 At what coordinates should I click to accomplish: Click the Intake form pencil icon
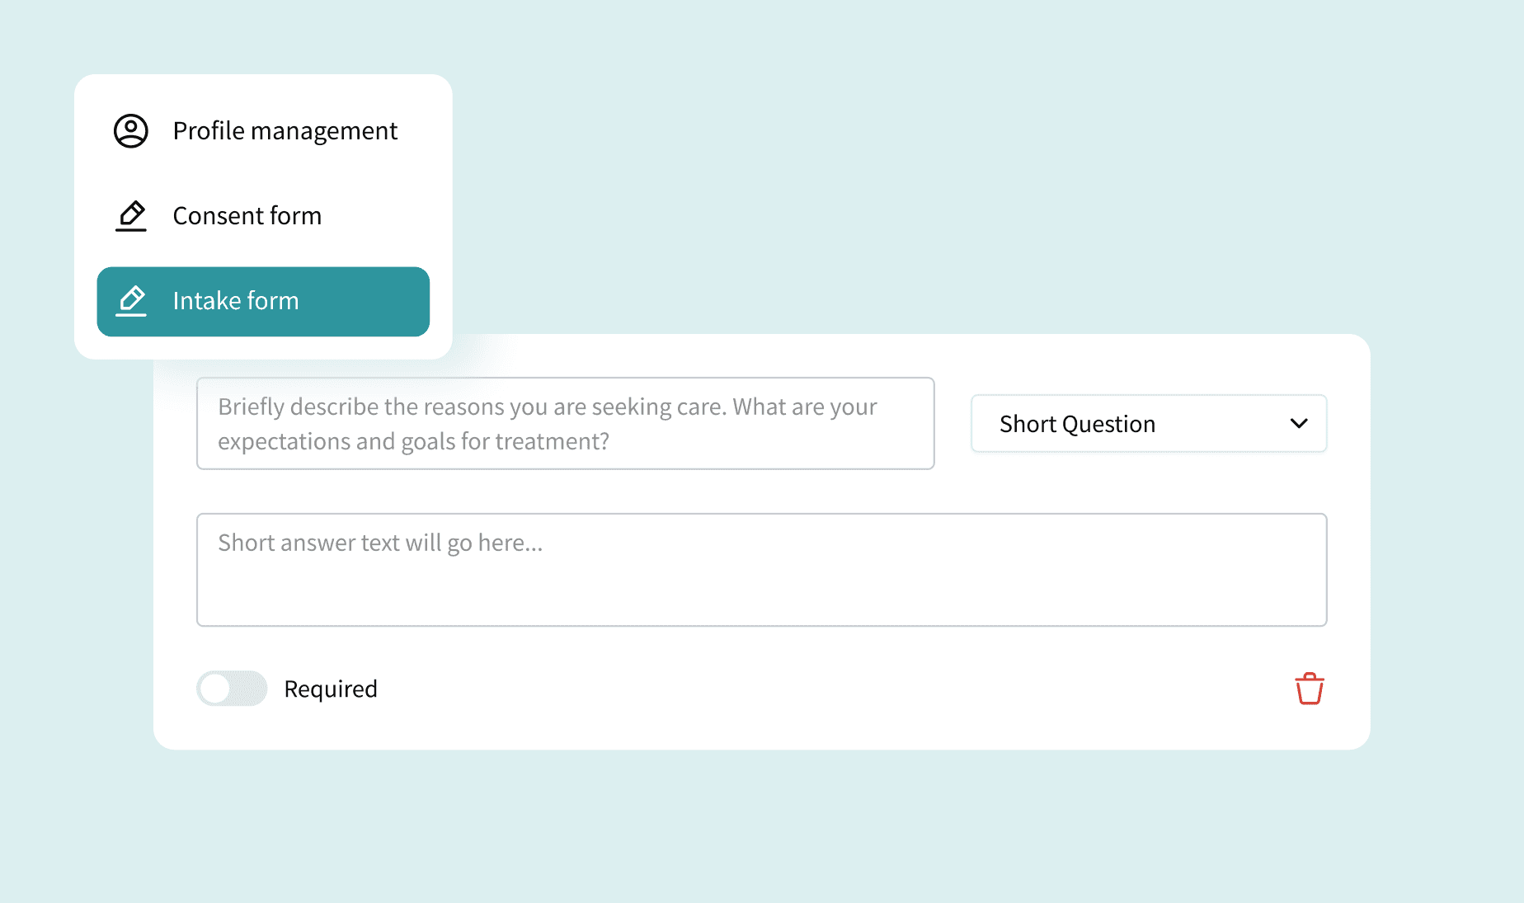(130, 301)
